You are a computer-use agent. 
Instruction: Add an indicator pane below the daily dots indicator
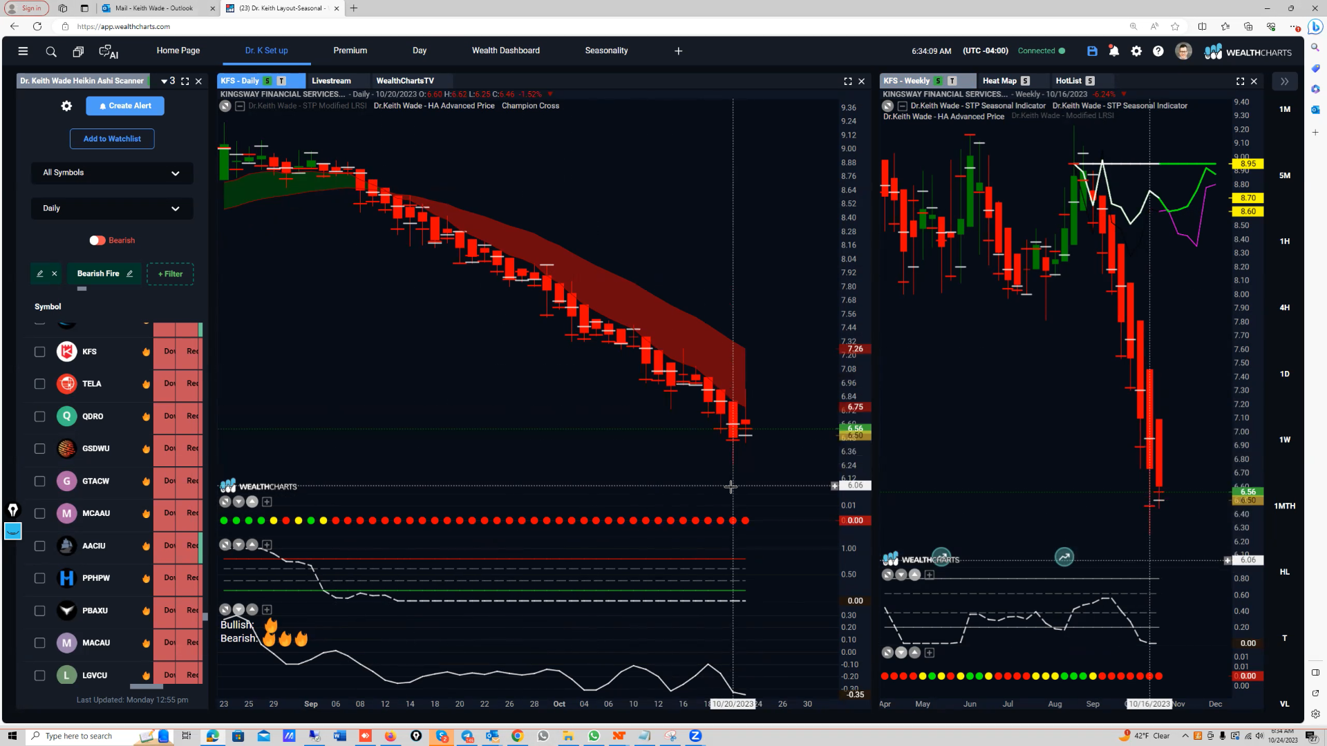pyautogui.click(x=267, y=501)
